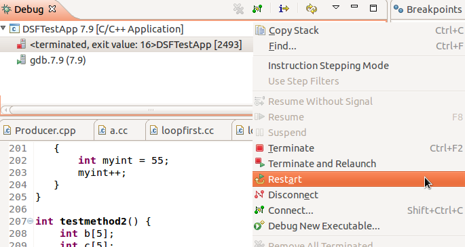465x247 pixels.
Task: Click the testmethod2 function name
Action: click(94, 221)
